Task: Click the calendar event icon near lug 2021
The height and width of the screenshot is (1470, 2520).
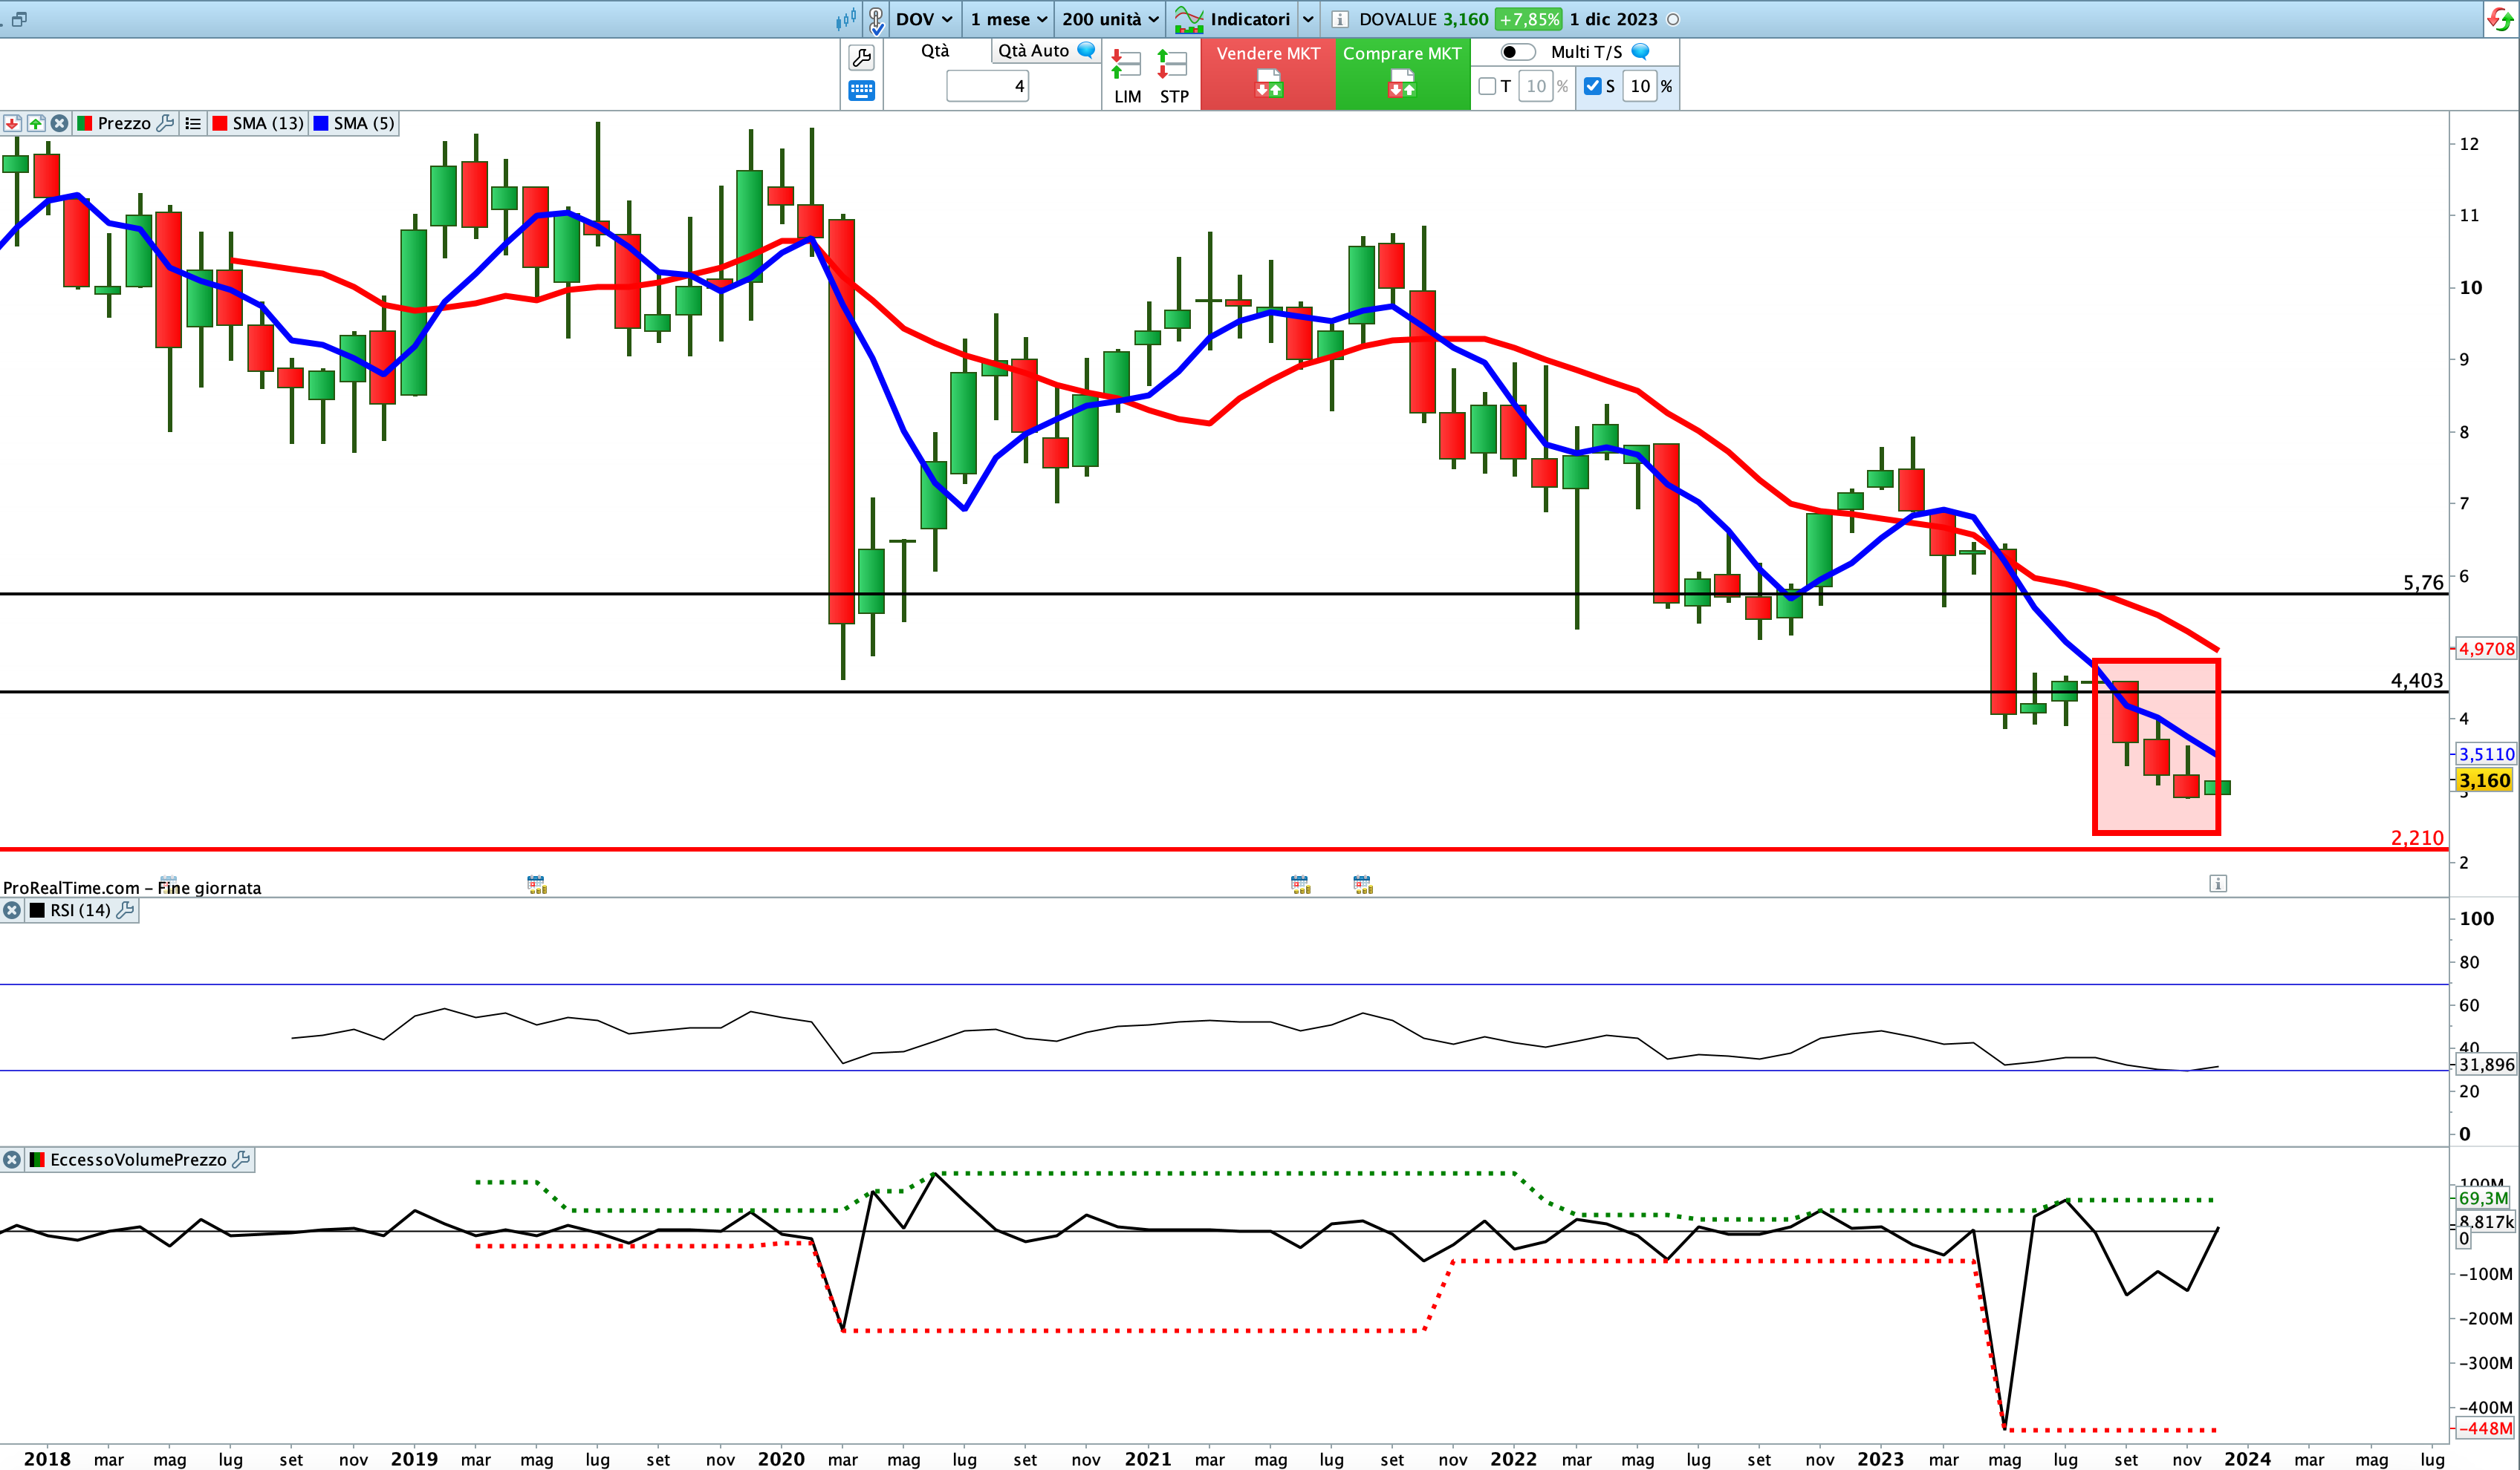Action: (x=1300, y=884)
